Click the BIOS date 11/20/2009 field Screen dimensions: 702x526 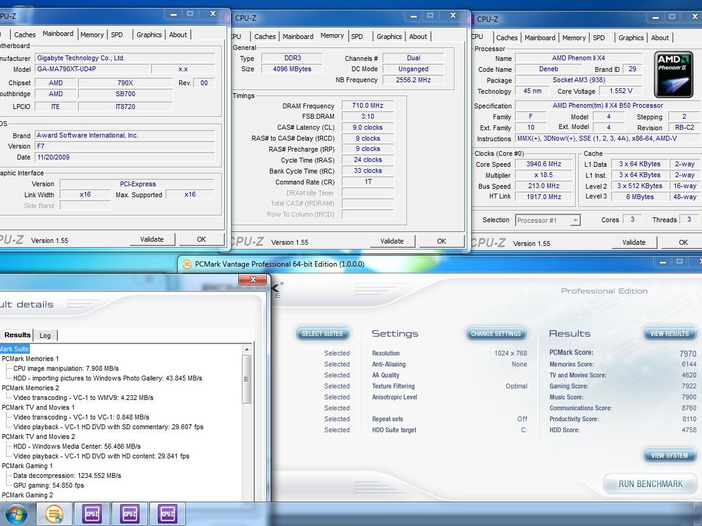pos(124,157)
